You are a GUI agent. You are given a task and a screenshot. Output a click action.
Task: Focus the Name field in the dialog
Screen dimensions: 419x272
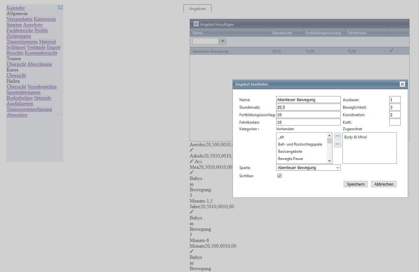tap(308, 100)
